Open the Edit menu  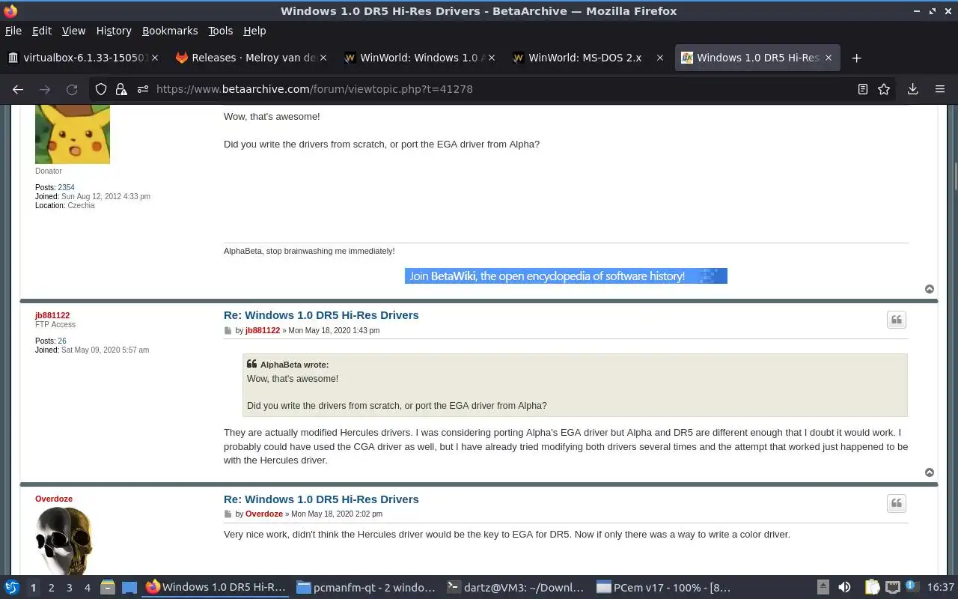coord(42,31)
